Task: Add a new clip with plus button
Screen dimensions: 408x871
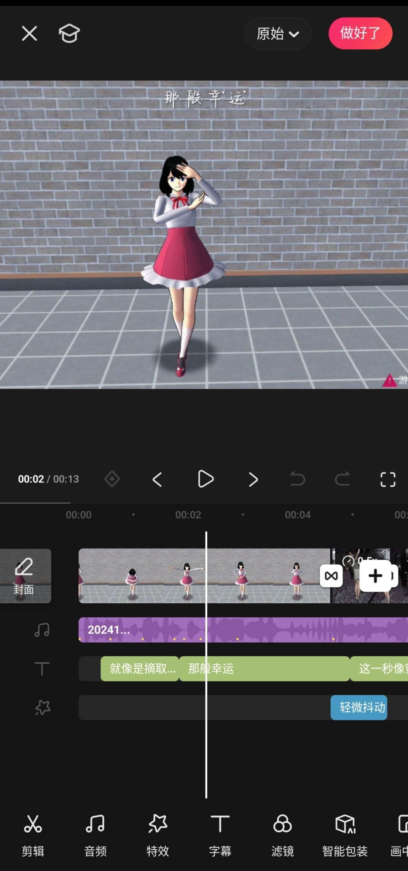Action: 375,576
